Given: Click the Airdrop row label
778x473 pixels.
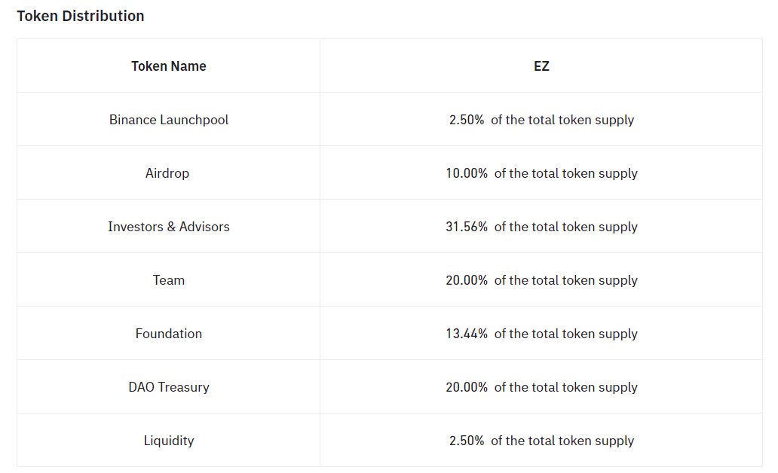Looking at the screenshot, I should pyautogui.click(x=167, y=173).
